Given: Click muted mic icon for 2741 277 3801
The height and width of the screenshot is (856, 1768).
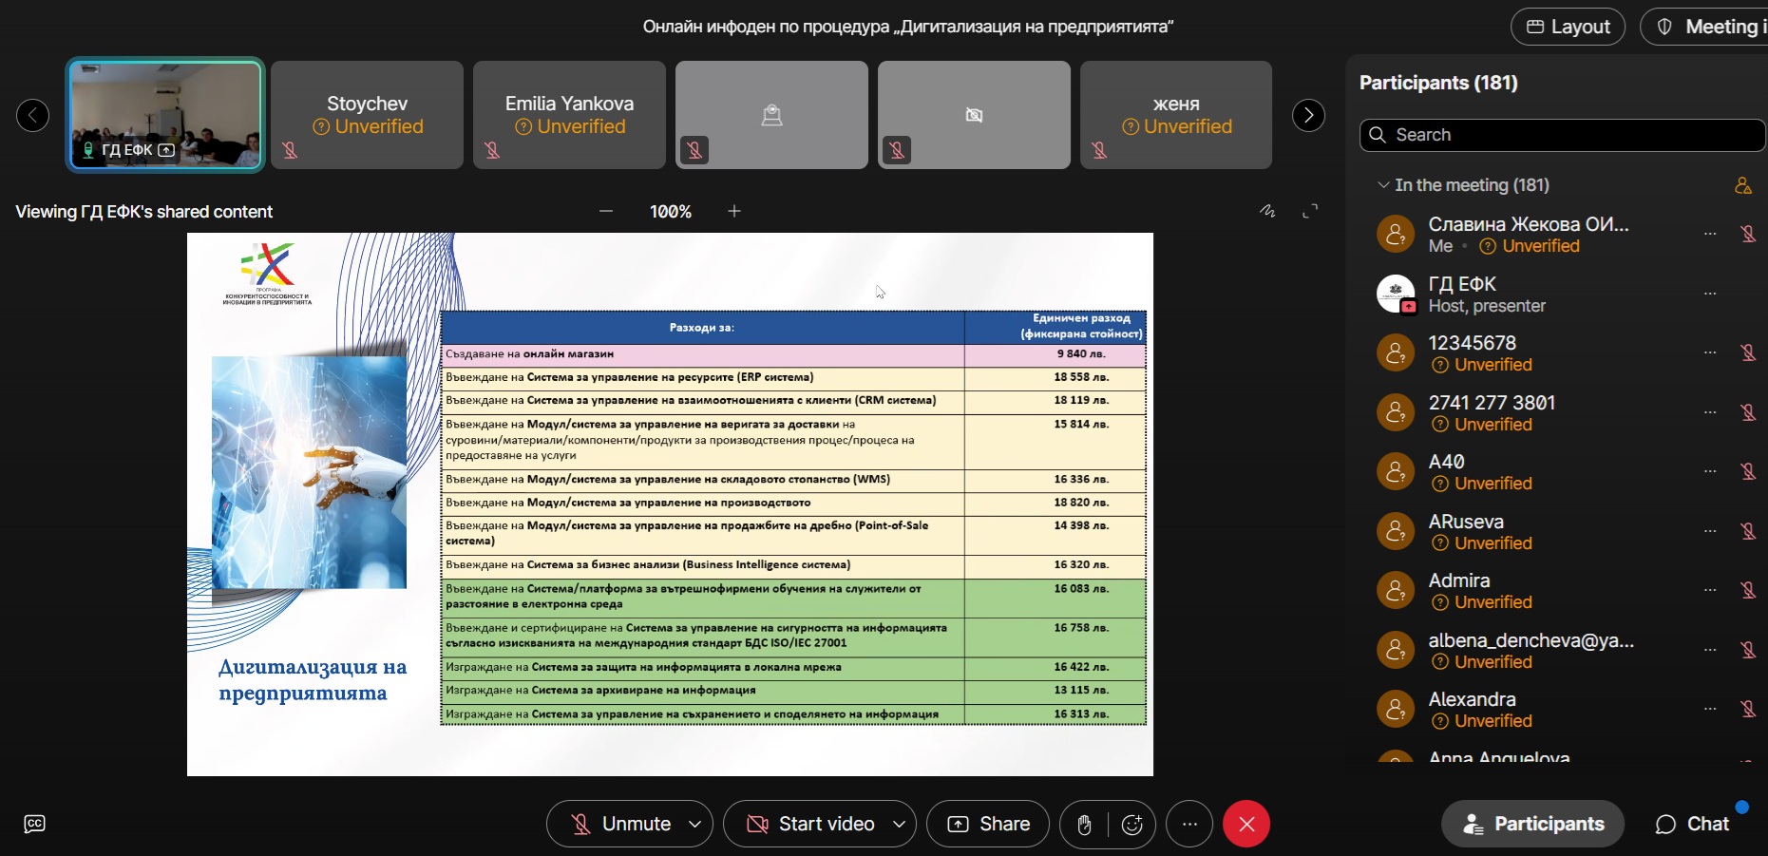Looking at the screenshot, I should (x=1748, y=412).
